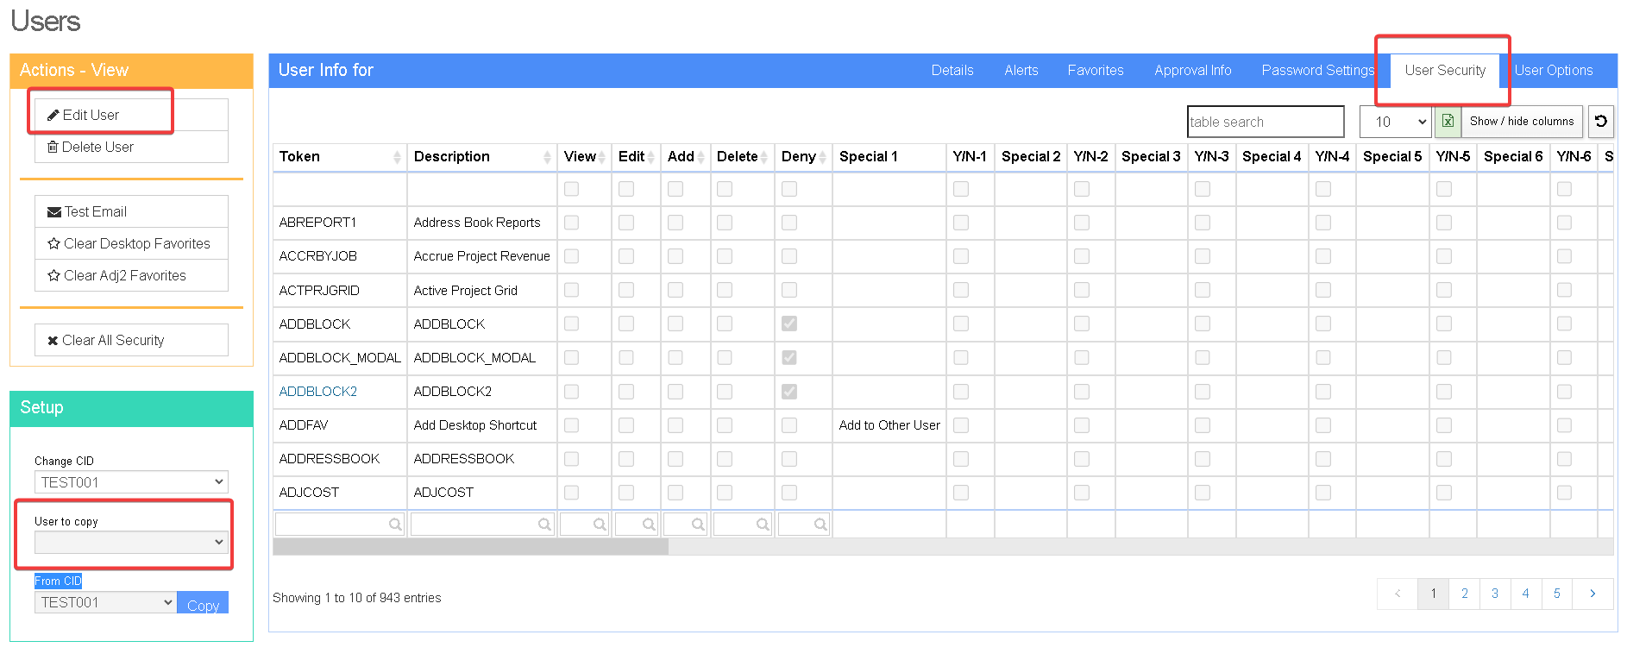The width and height of the screenshot is (1627, 660).
Task: Click sort arrows on Deny column
Action: click(823, 157)
